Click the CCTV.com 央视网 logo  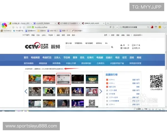pyautogui.click(x=36, y=46)
